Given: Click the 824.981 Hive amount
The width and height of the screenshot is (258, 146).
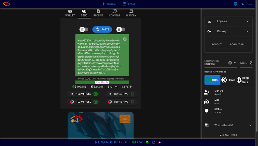Looking at the screenshot, I should pyautogui.click(x=97, y=87).
